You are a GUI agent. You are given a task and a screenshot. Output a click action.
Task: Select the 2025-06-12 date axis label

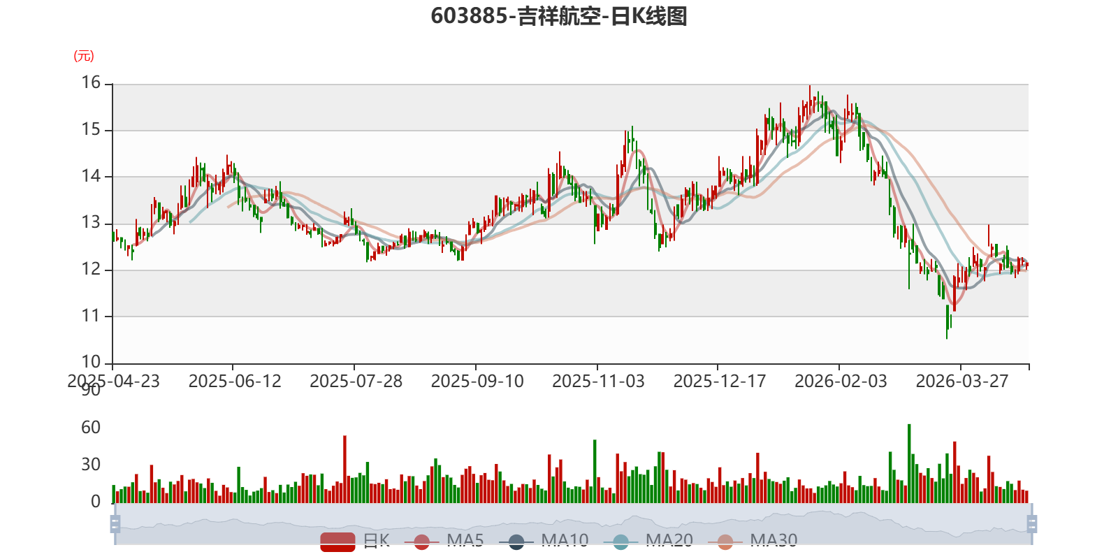tap(235, 382)
